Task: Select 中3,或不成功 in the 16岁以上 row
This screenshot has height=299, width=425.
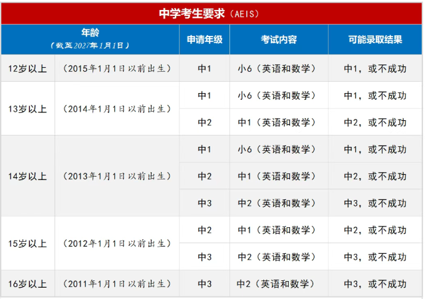Action: pos(375,284)
